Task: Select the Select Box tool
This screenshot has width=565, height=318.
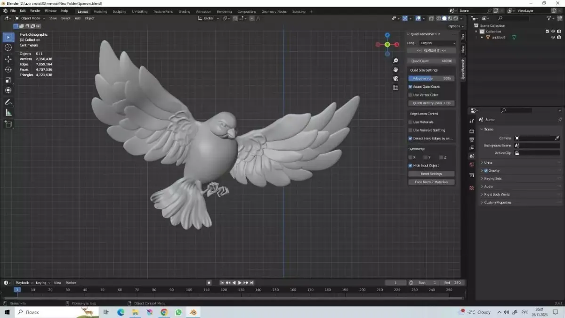Action: point(8,37)
